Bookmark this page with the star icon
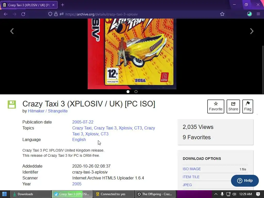The height and width of the screenshot is (198, 264). (x=222, y=14)
